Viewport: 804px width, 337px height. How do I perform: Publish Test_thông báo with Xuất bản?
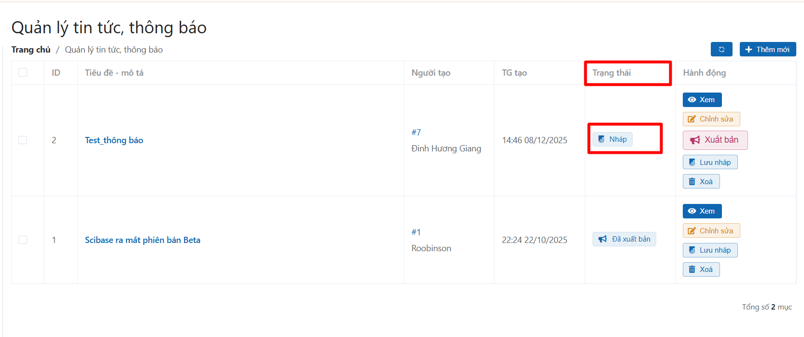tap(715, 140)
